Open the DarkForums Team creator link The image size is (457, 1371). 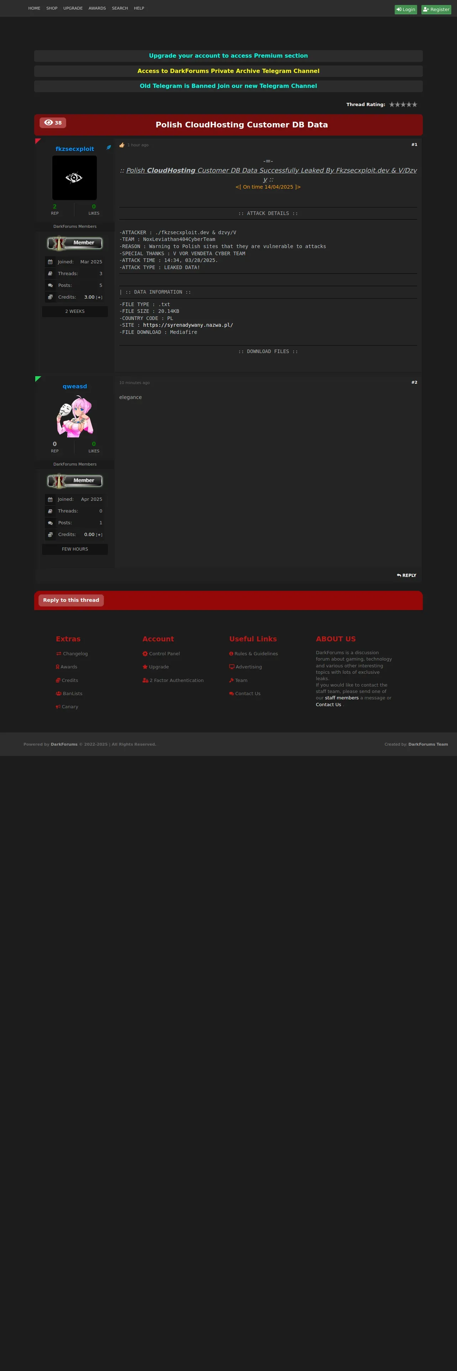(x=428, y=745)
